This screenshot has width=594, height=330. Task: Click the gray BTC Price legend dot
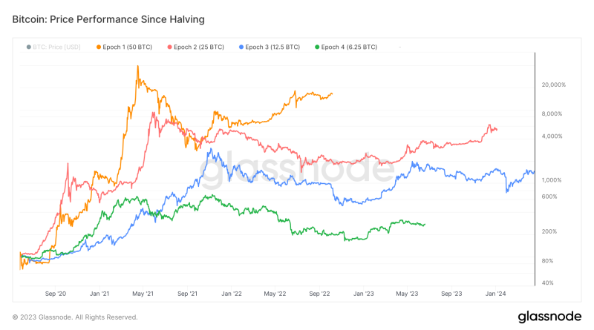(29, 47)
